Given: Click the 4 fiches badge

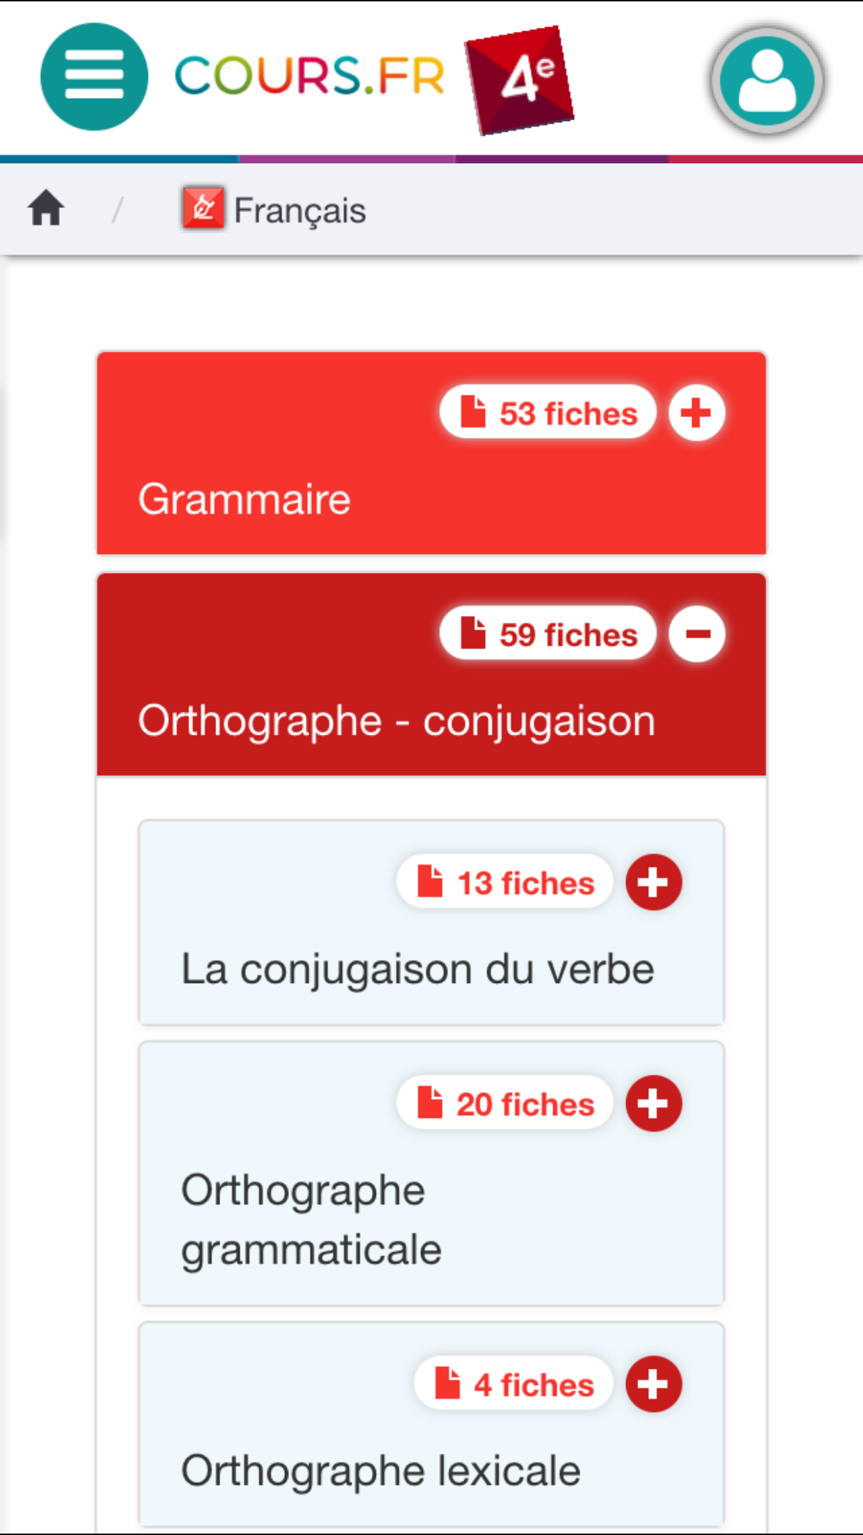Looking at the screenshot, I should point(514,1384).
